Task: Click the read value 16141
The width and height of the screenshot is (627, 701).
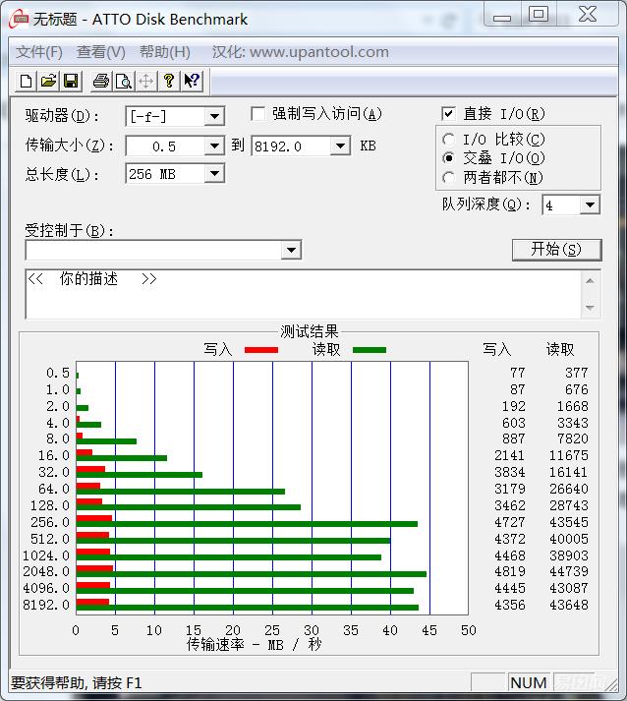Action: click(x=569, y=472)
